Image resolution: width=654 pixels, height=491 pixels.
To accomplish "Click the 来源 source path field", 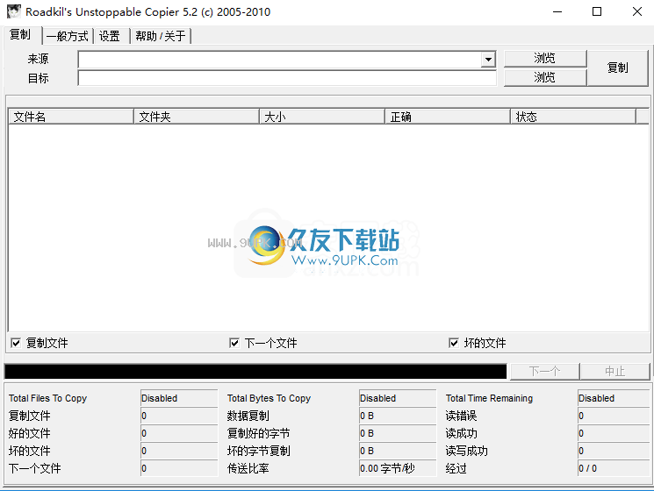I will [x=279, y=60].
